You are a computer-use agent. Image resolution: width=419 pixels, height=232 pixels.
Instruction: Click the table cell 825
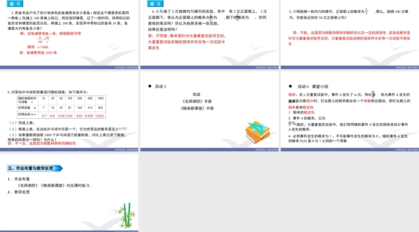click(101, 107)
